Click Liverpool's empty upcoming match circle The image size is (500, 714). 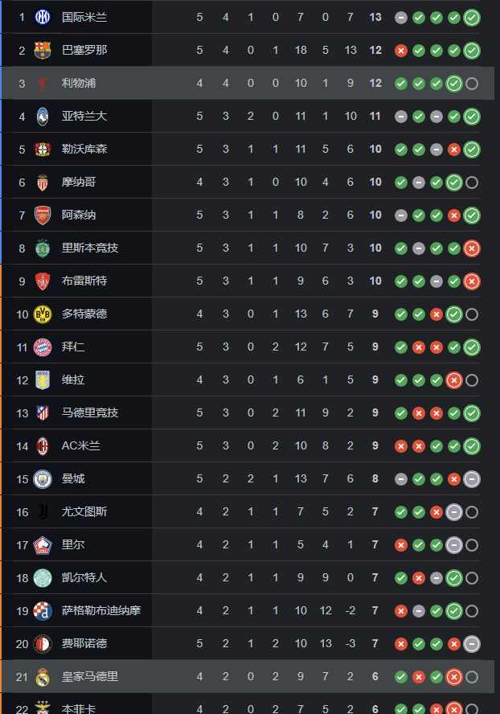472,84
